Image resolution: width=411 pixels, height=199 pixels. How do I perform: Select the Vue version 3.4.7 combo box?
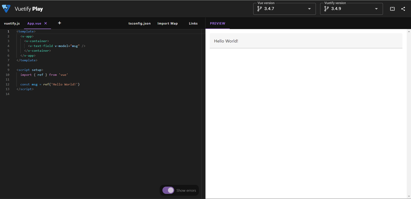pos(284,9)
